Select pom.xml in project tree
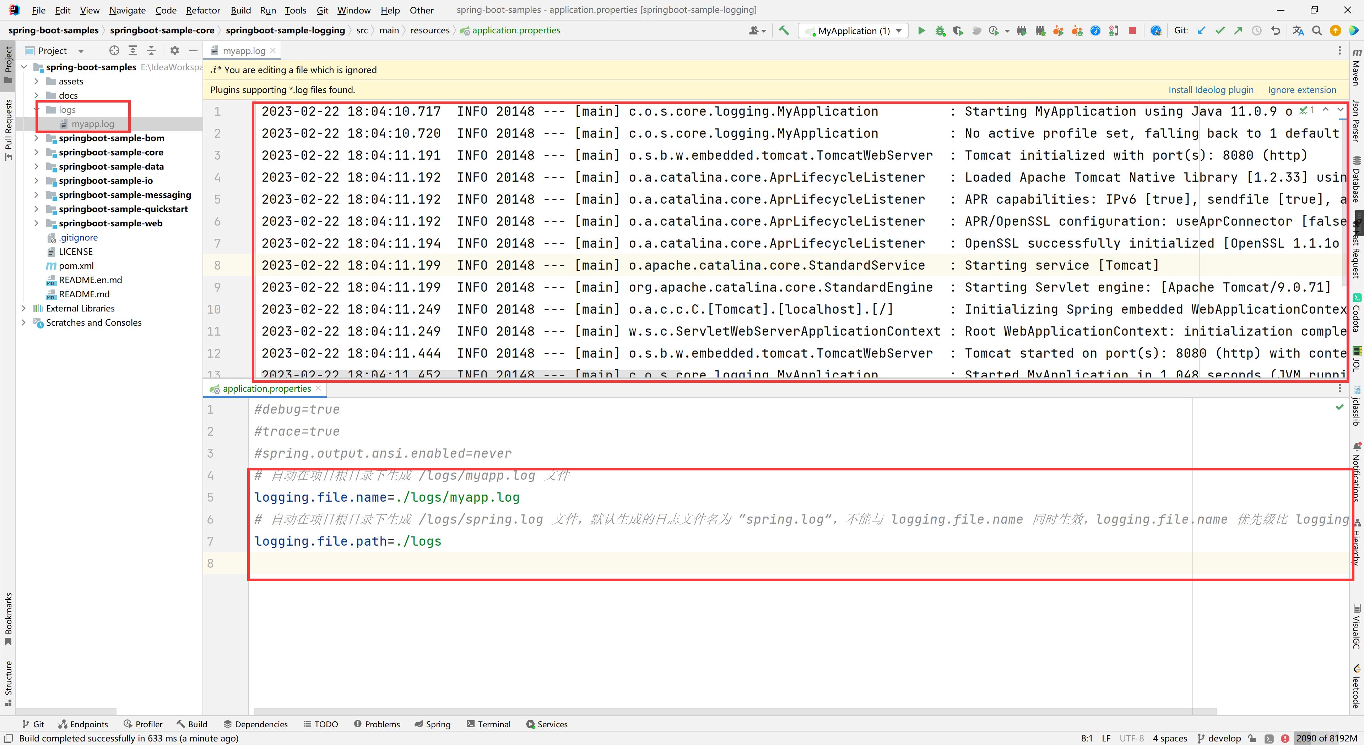Viewport: 1364px width, 745px height. (x=76, y=266)
